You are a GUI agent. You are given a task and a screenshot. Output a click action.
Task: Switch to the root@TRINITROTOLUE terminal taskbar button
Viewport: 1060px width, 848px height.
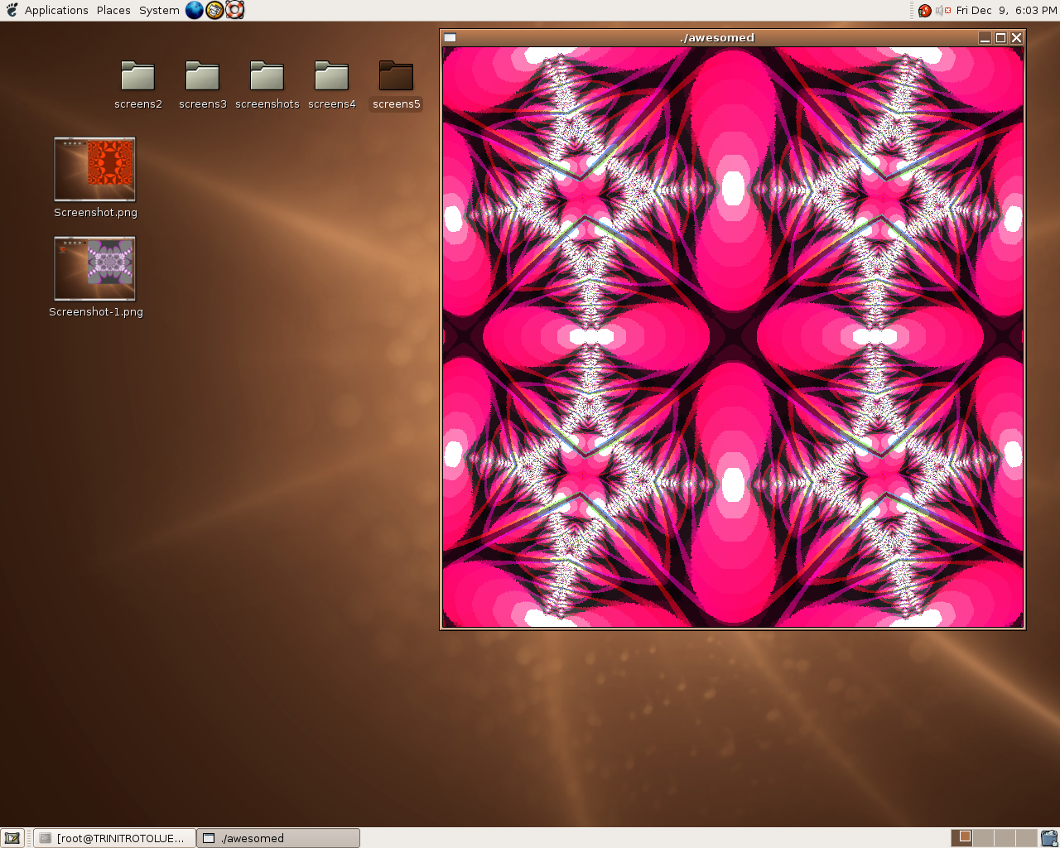(115, 838)
